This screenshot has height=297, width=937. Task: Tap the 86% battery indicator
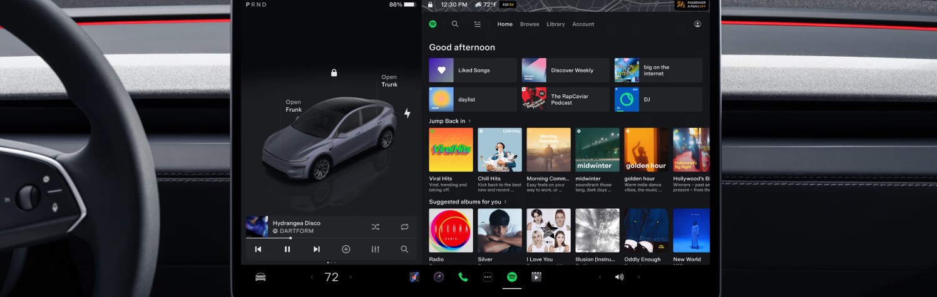[x=402, y=4]
